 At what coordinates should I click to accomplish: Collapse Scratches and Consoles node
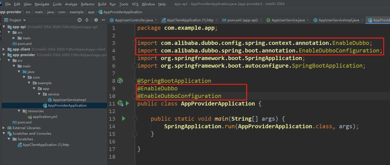pyautogui.click(x=4, y=133)
